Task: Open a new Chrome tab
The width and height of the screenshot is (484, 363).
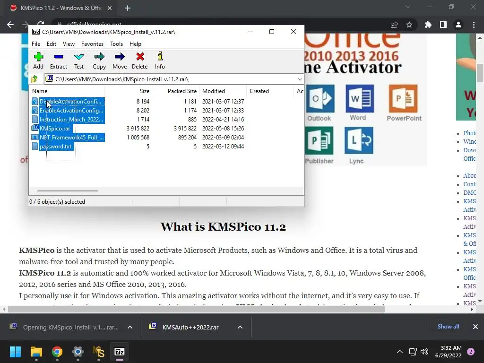Action: tap(128, 8)
